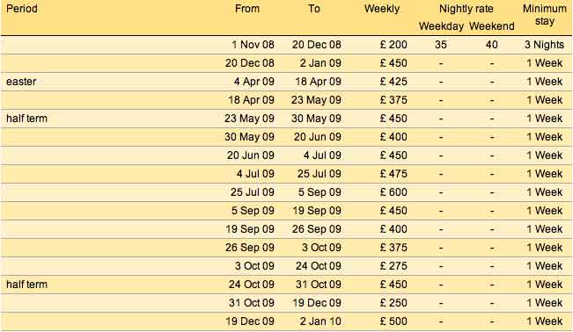This screenshot has width=573, height=332.
Task: Click weekend rate 40 value
Action: (491, 45)
